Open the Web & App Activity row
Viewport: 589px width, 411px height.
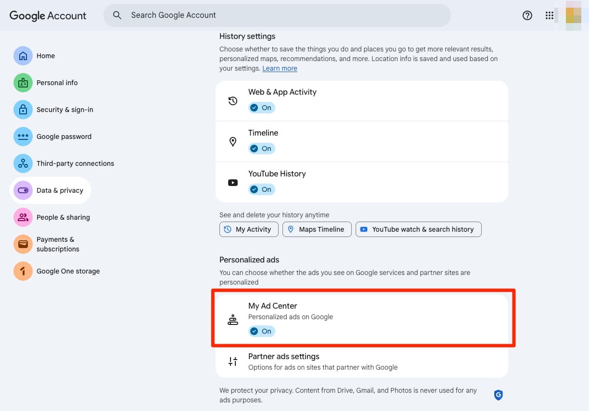pyautogui.click(x=362, y=101)
